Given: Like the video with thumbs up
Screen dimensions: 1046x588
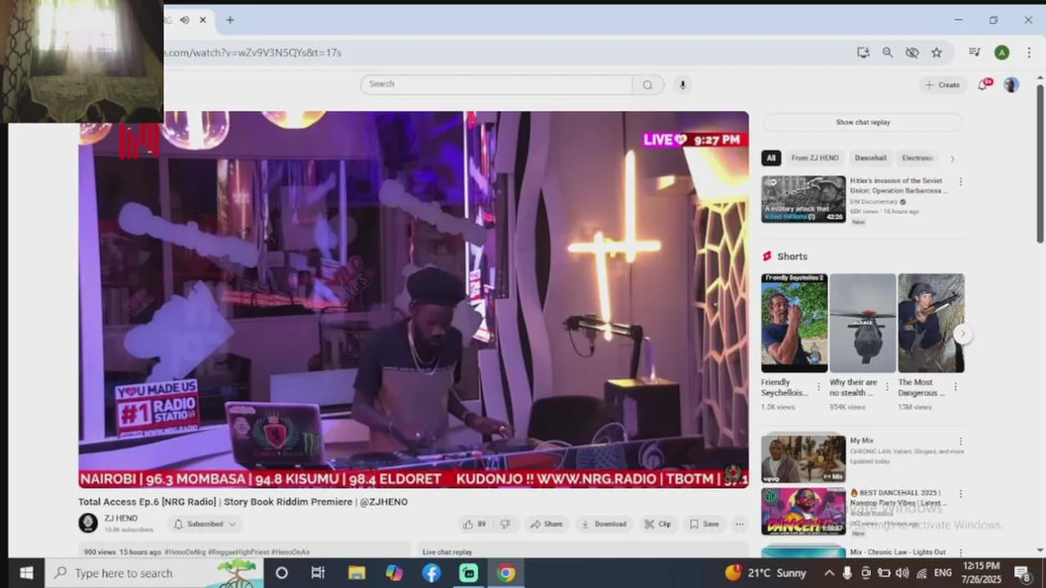Looking at the screenshot, I should point(475,524).
